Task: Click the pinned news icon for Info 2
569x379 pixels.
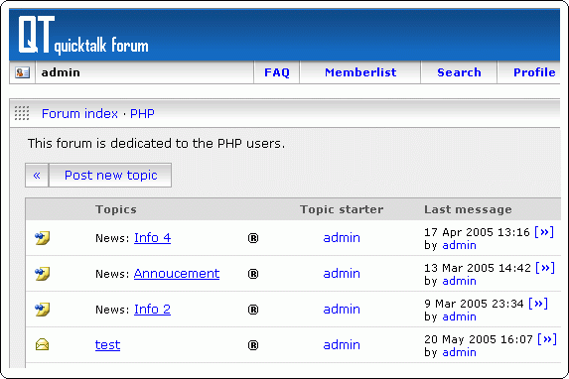Action: (x=43, y=309)
